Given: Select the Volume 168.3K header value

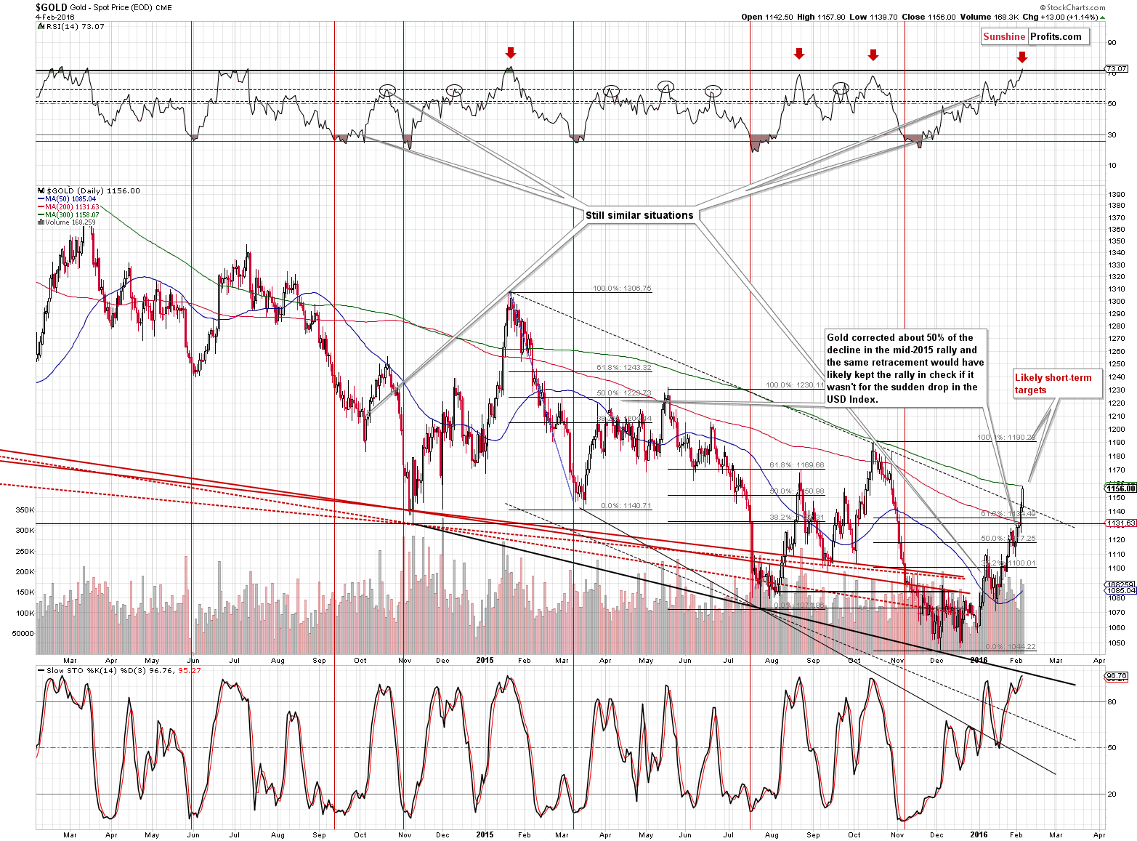Looking at the screenshot, I should (989, 17).
